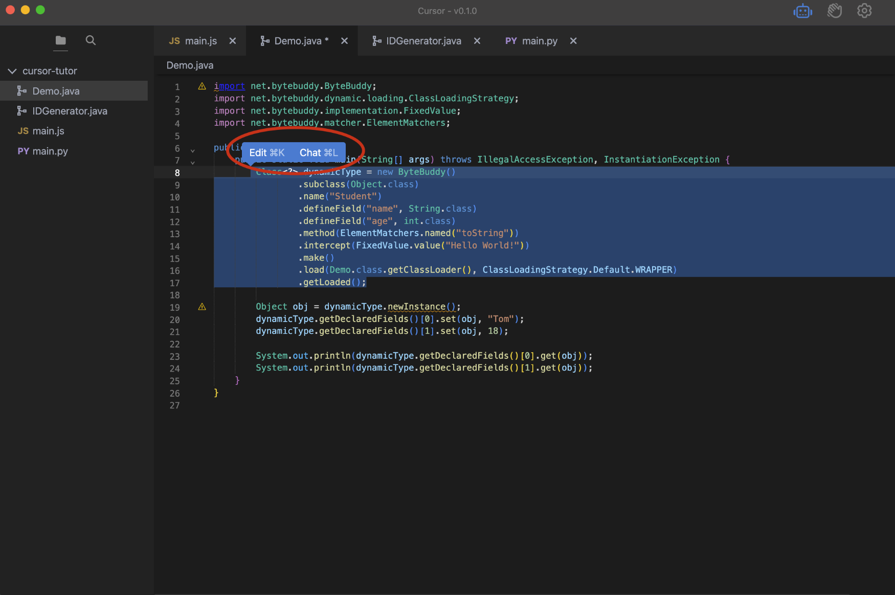Screen dimensions: 895x595
Task: Click WRAPPER on line 16
Action: pyautogui.click(x=653, y=269)
